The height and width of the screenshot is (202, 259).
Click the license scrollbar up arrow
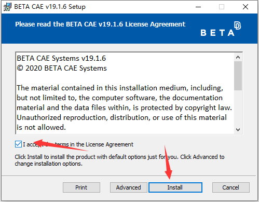click(238, 57)
